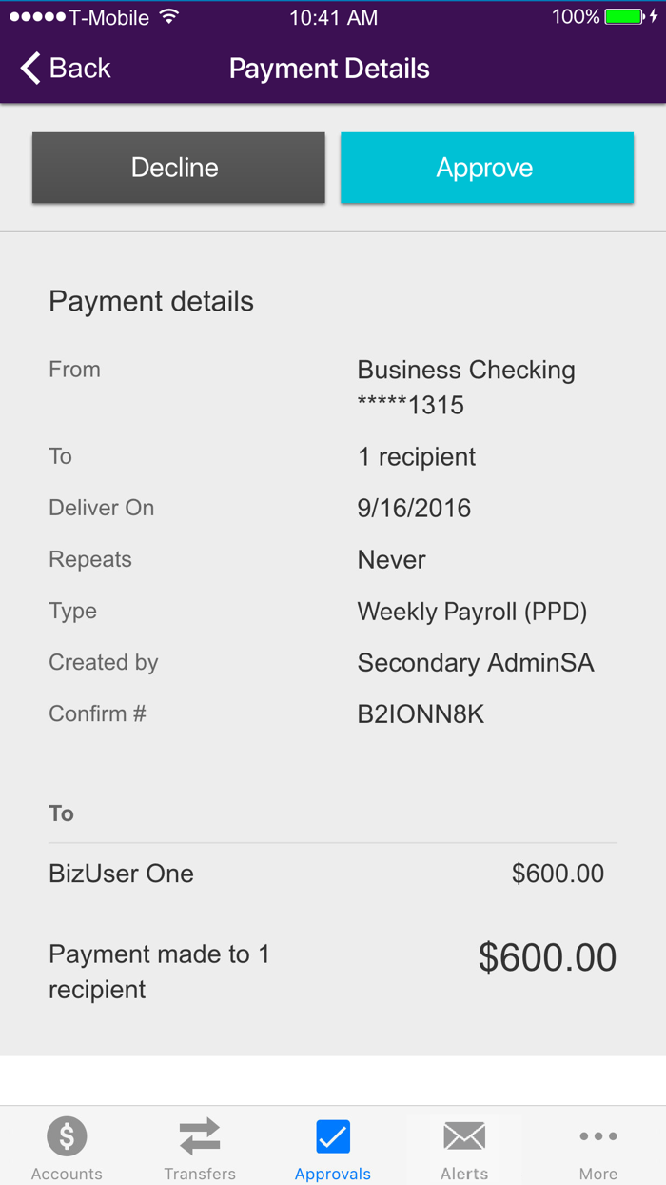Screen dimensions: 666x1185
Task: Tap the More ellipsis icon
Action: [597, 1135]
